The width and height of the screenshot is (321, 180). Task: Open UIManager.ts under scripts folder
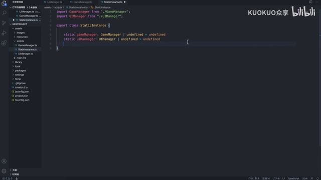(26, 53)
